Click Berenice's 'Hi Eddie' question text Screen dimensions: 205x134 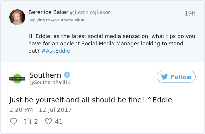tap(112, 44)
